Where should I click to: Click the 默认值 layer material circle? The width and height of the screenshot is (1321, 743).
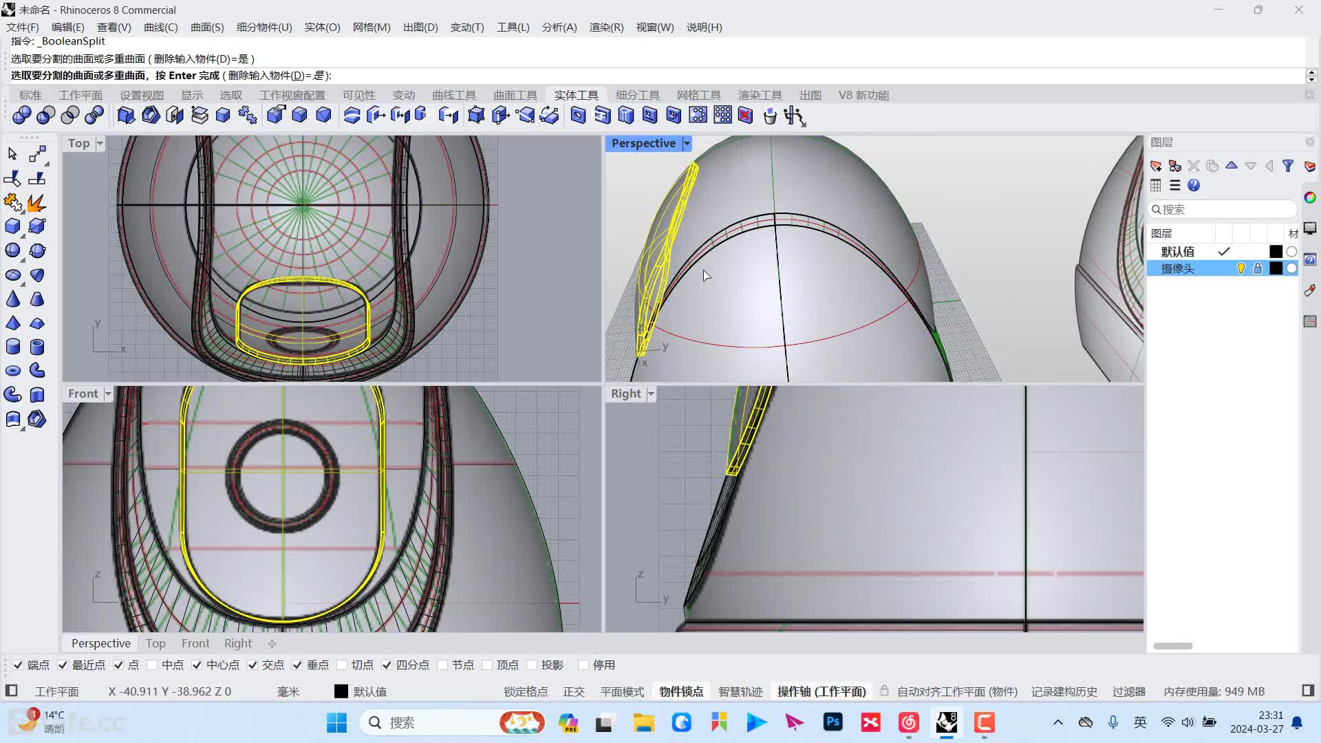(x=1291, y=252)
